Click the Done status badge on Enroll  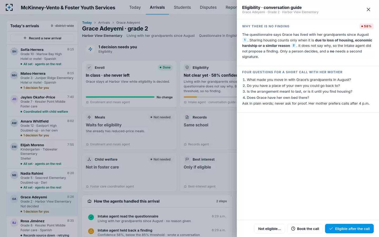(x=165, y=67)
